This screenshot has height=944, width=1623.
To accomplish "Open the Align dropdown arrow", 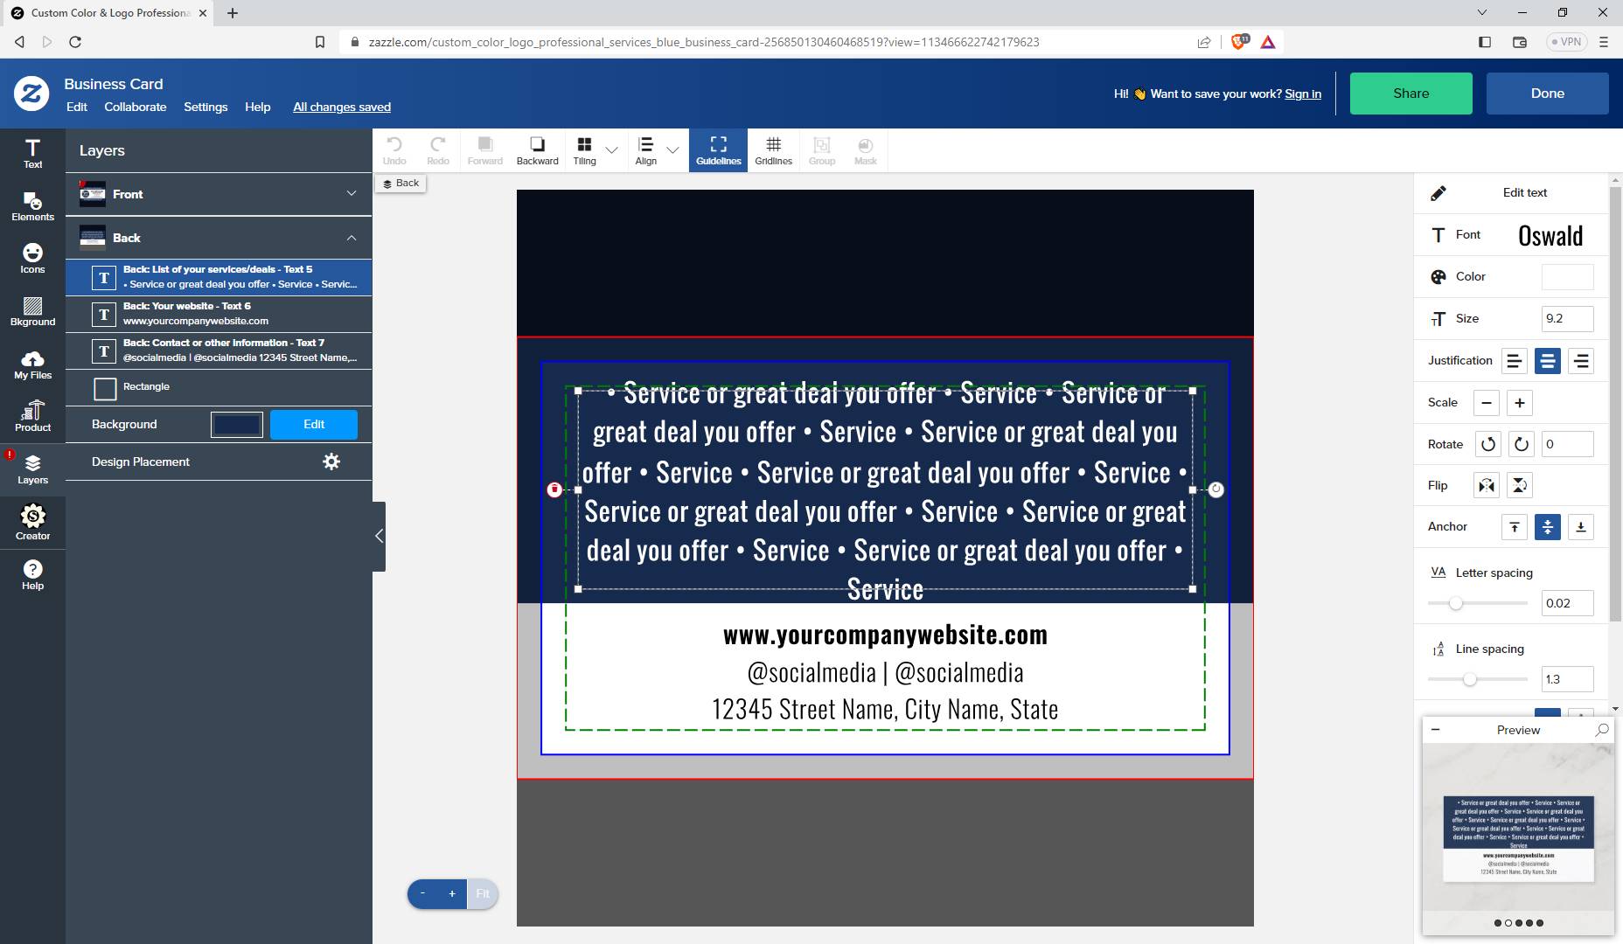I will pyautogui.click(x=672, y=150).
